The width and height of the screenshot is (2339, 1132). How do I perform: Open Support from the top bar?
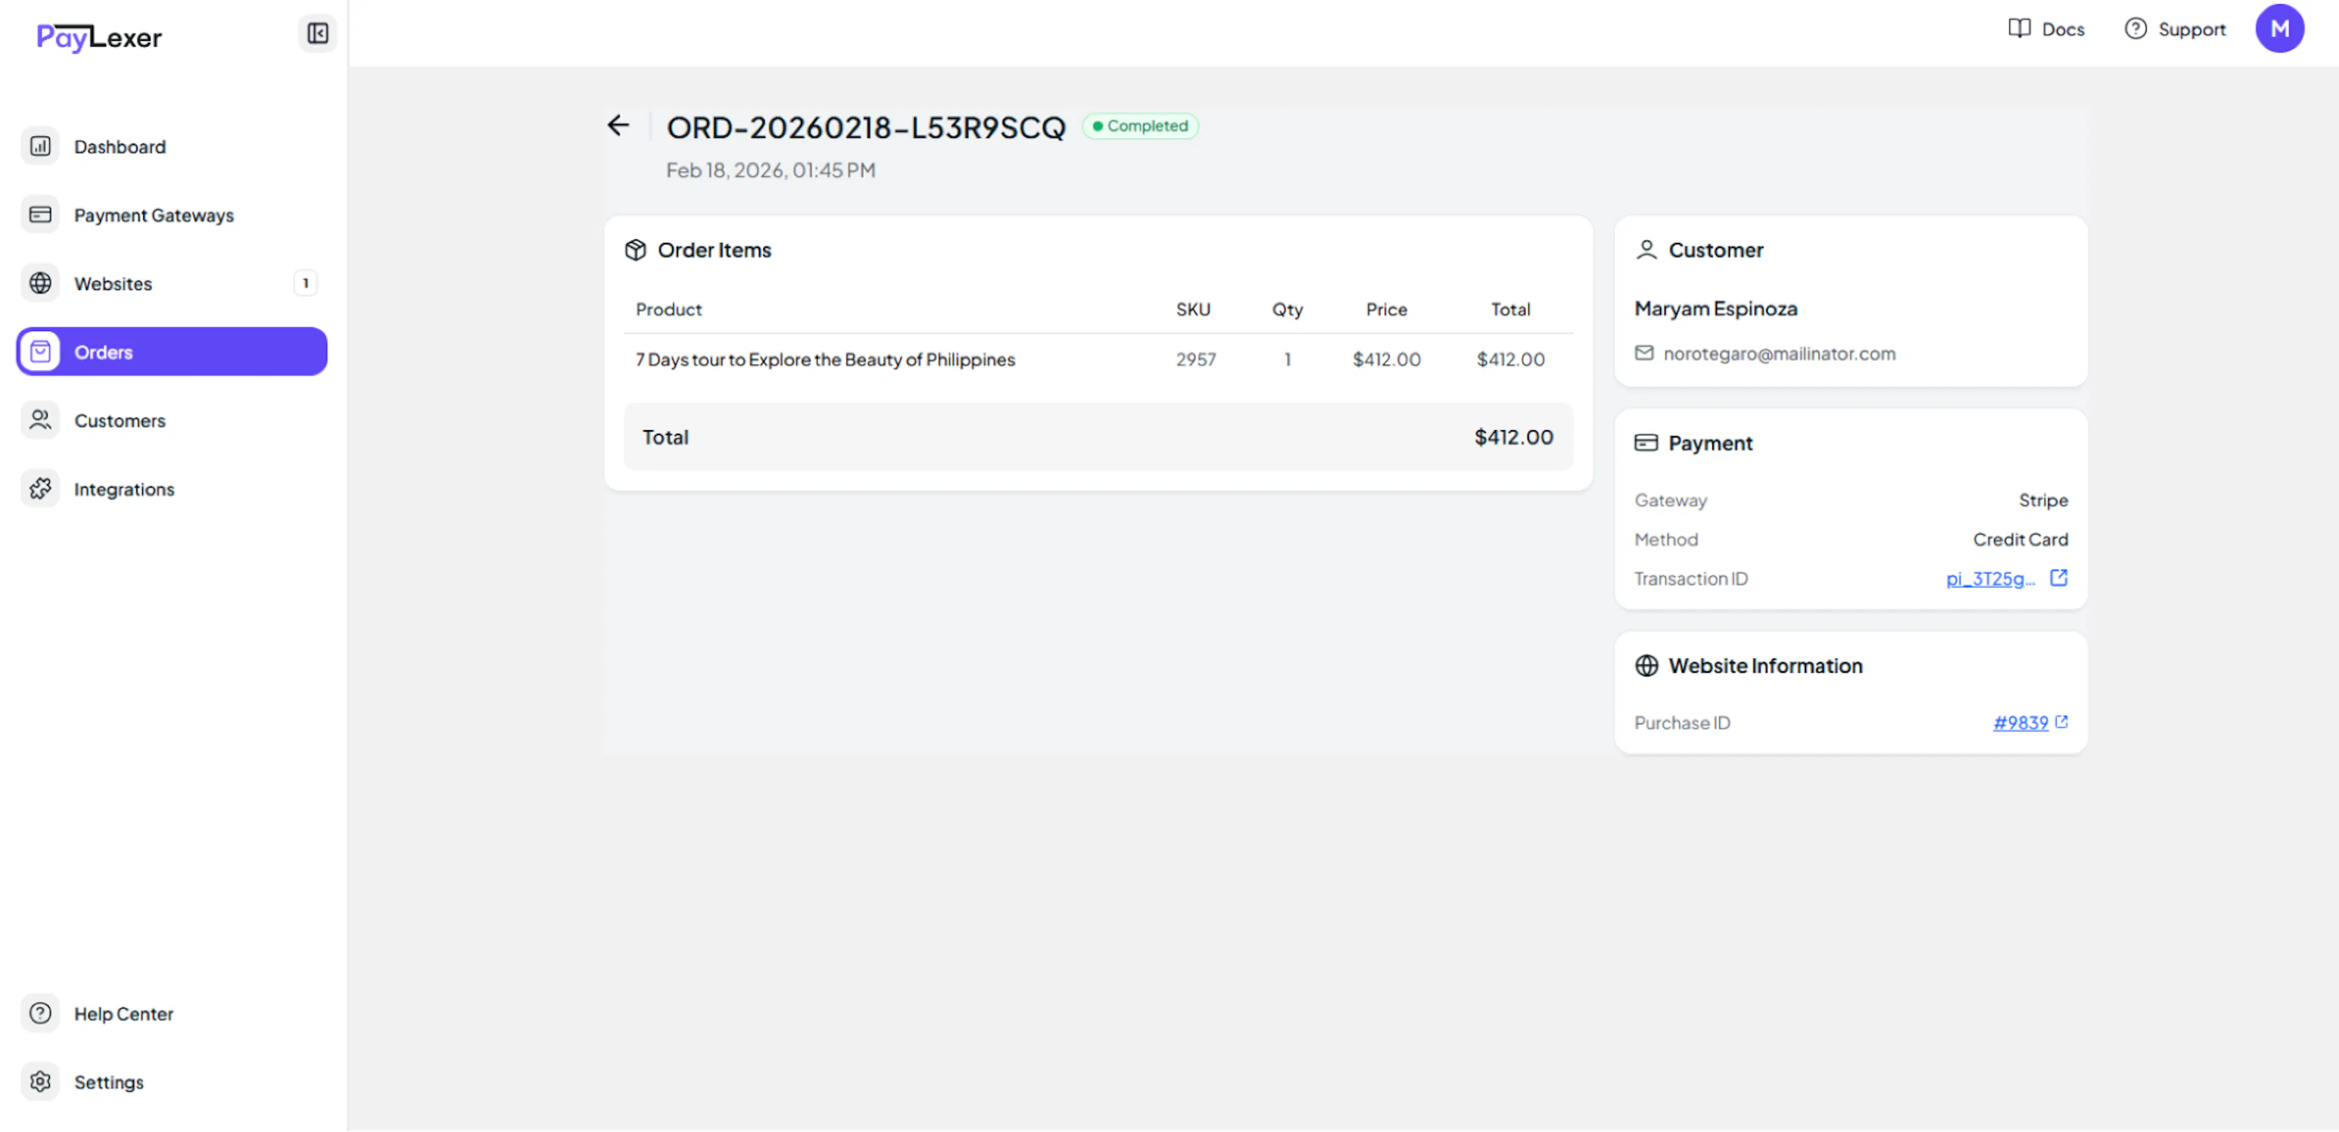click(2175, 29)
